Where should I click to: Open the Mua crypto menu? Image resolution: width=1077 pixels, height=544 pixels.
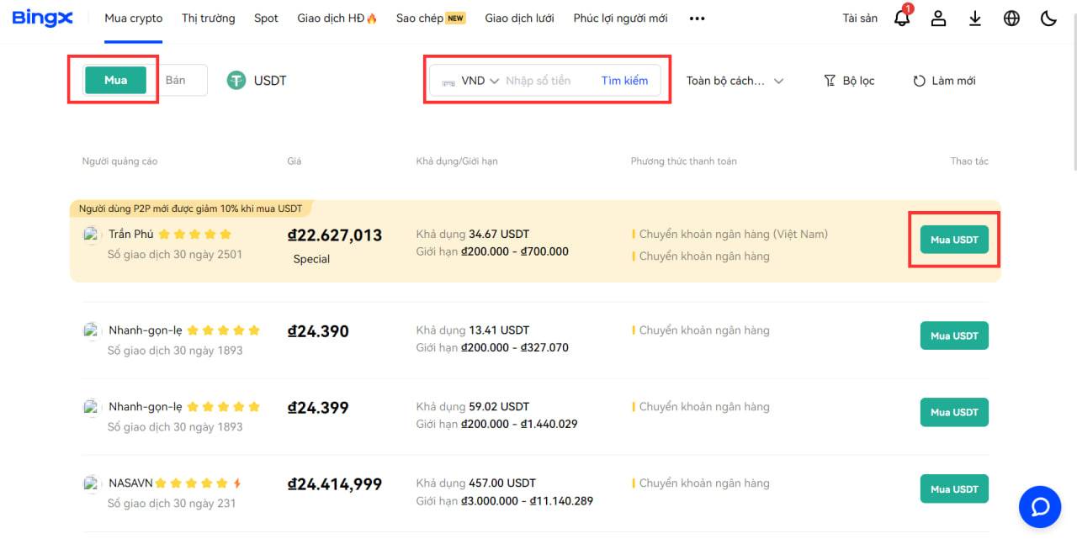point(134,18)
